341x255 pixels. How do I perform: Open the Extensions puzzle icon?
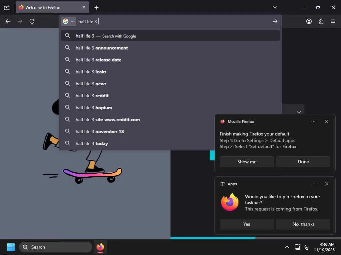[321, 21]
